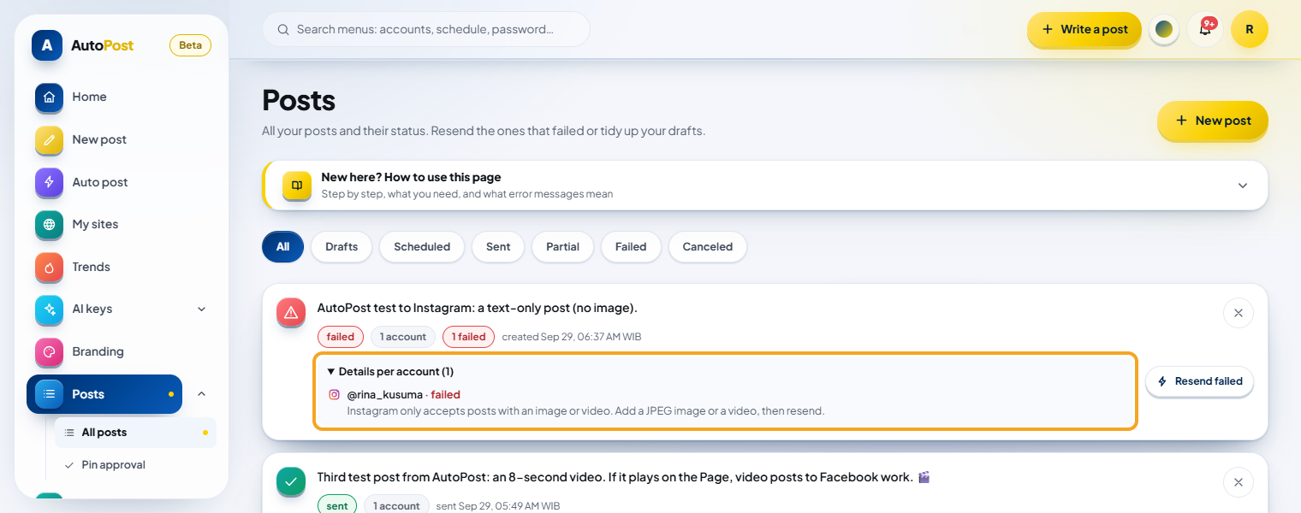This screenshot has width=1301, height=513.
Task: Click the red failed status tag
Action: point(341,337)
